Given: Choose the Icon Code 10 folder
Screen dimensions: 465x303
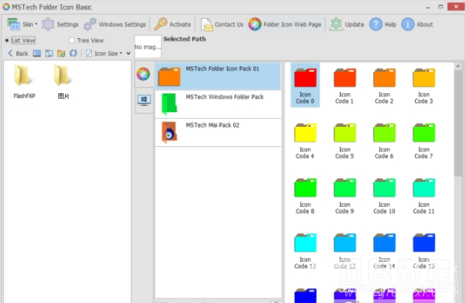Looking at the screenshot, I should coord(384,196).
